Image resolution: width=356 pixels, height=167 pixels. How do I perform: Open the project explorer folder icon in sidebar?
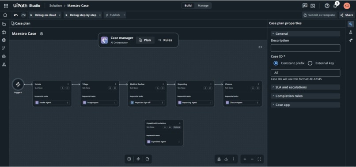click(4, 24)
